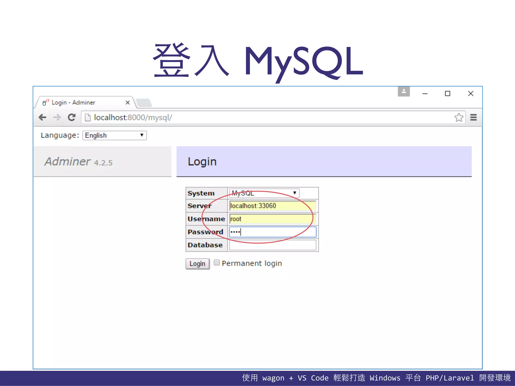Screen dimensions: 515x386
Task: Open the System dropdown showing MySQL
Action: point(264,193)
